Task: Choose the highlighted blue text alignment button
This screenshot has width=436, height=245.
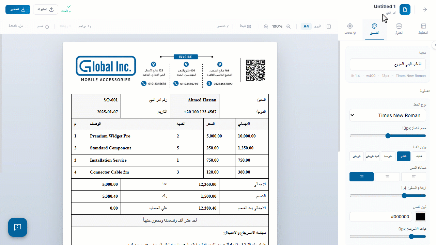Action: (361, 177)
